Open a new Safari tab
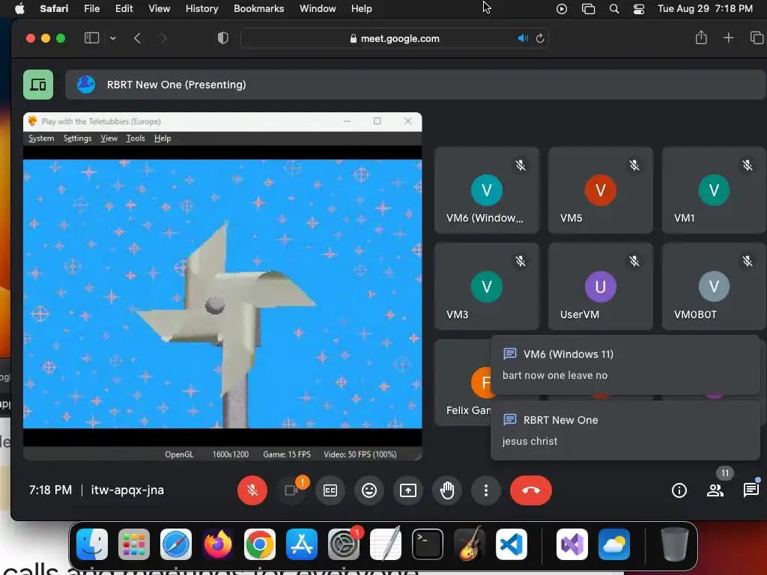 [728, 37]
